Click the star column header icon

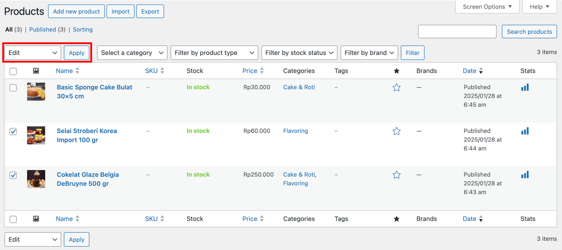(x=396, y=71)
